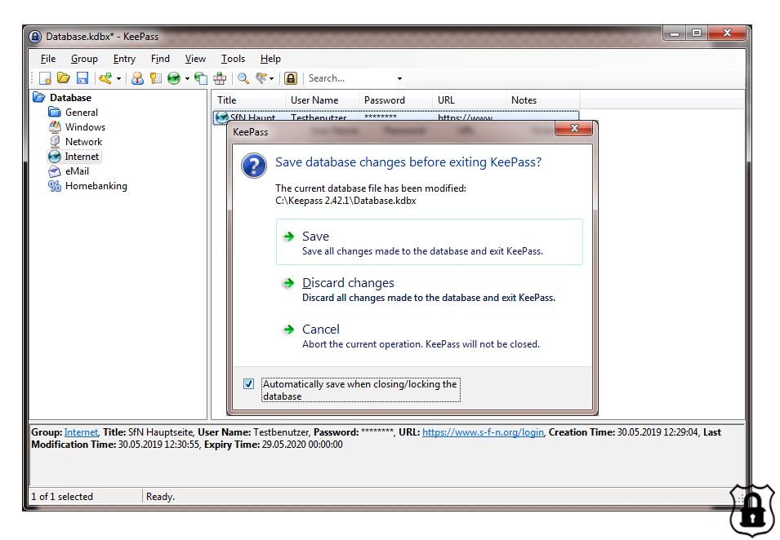Screen dimensions: 780x540
Task: Select the Homebanking group label
Action: [96, 186]
